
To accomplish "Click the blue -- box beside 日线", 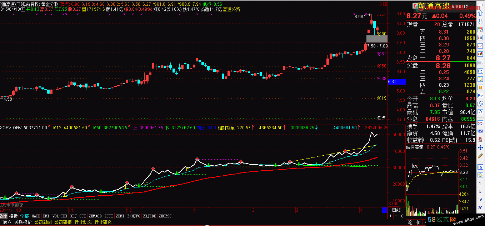I will pyautogui.click(x=384, y=210).
